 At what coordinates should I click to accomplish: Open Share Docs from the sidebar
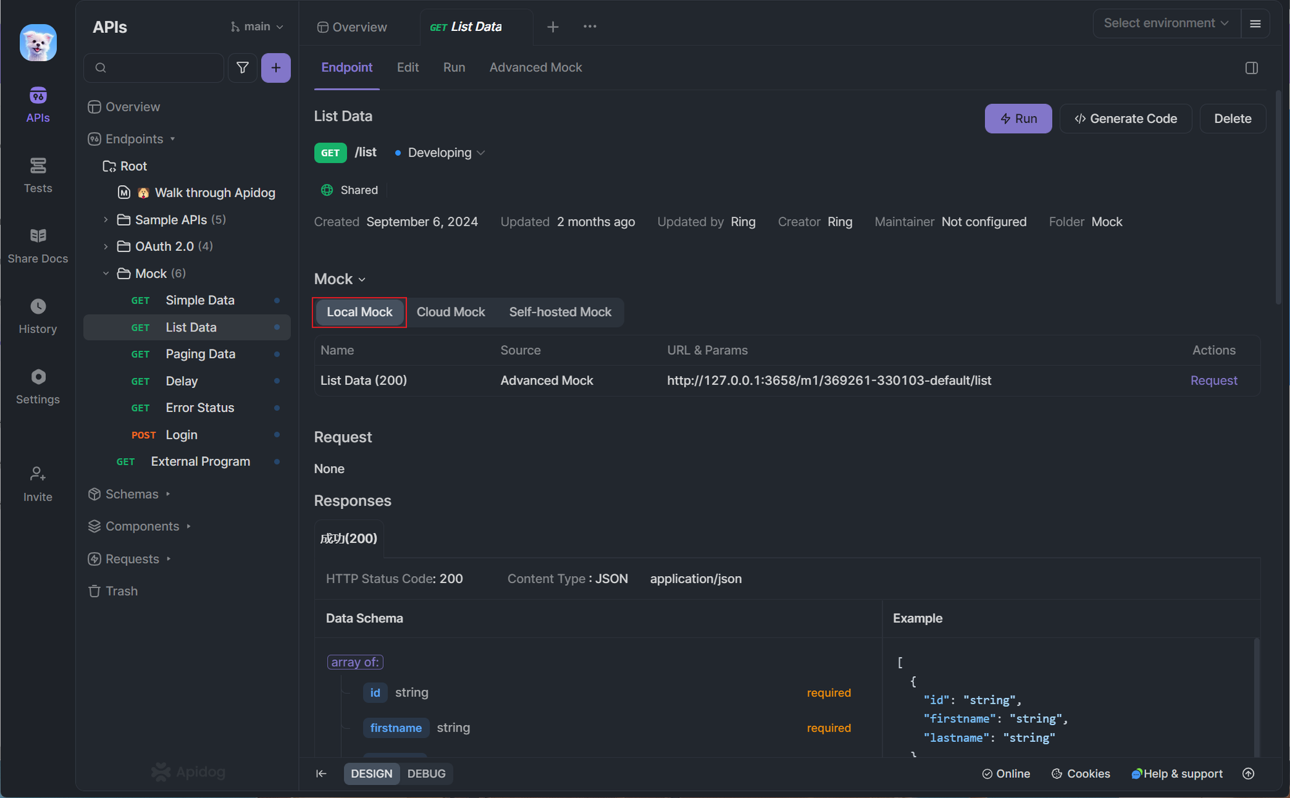(x=38, y=245)
